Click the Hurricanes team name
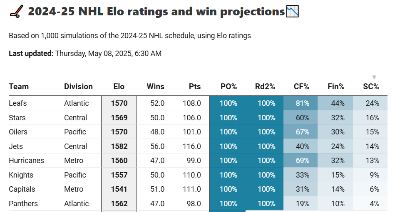 26,161
